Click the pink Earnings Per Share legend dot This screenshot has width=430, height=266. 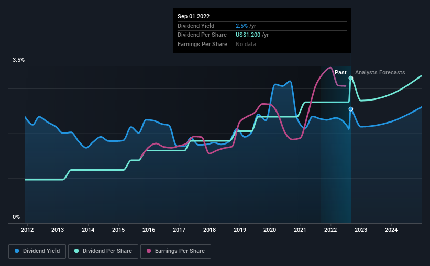(149, 251)
